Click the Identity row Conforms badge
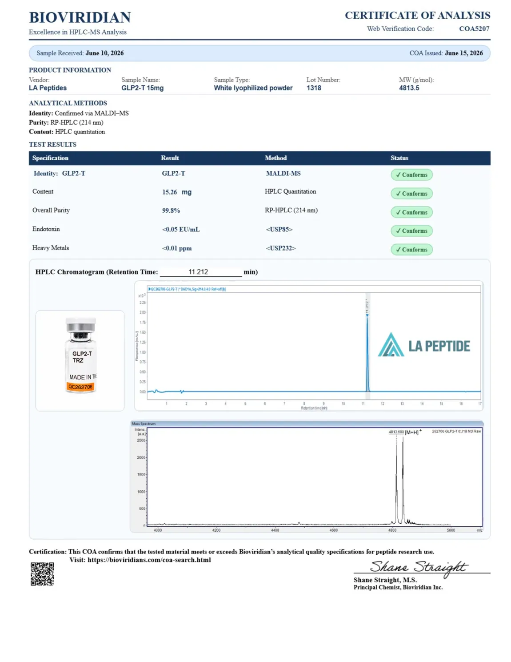Image resolution: width=511 pixels, height=662 pixels. tap(411, 175)
